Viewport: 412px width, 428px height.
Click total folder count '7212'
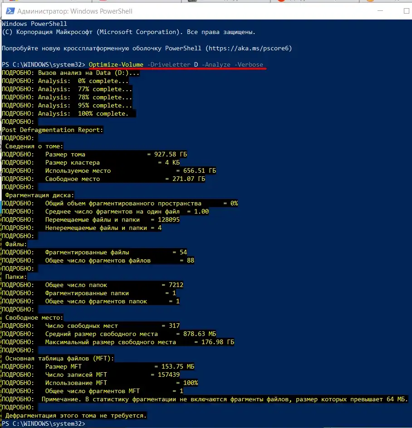click(176, 285)
